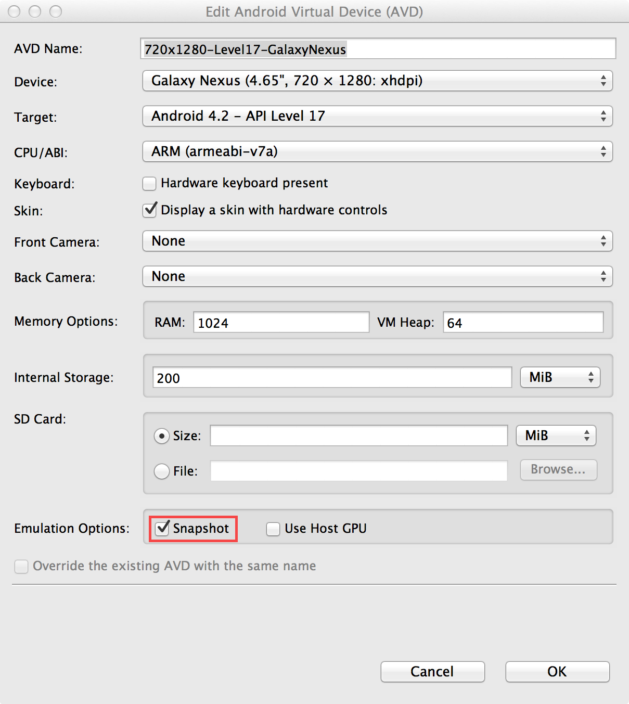The width and height of the screenshot is (629, 704).
Task: Click the RAM value field
Action: [281, 322]
